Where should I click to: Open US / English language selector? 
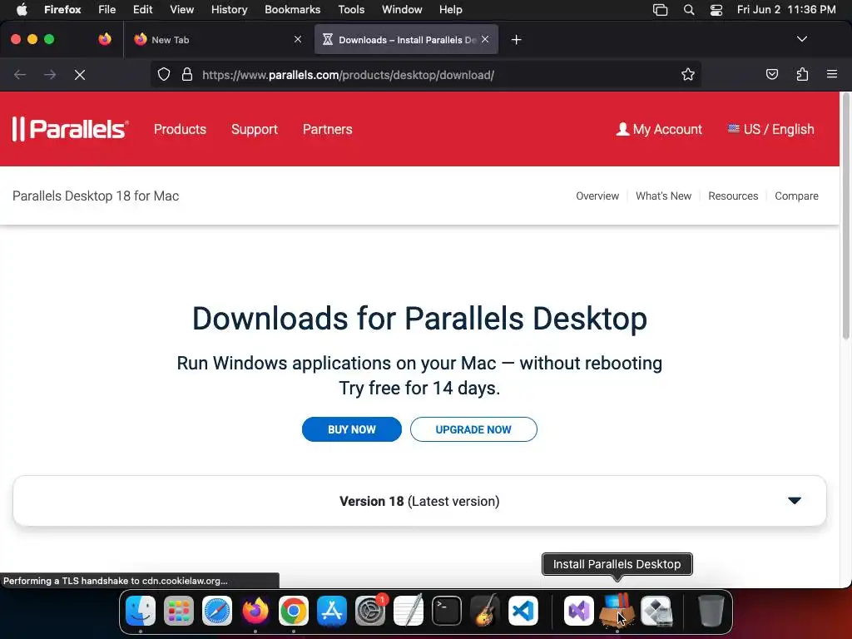tap(771, 129)
